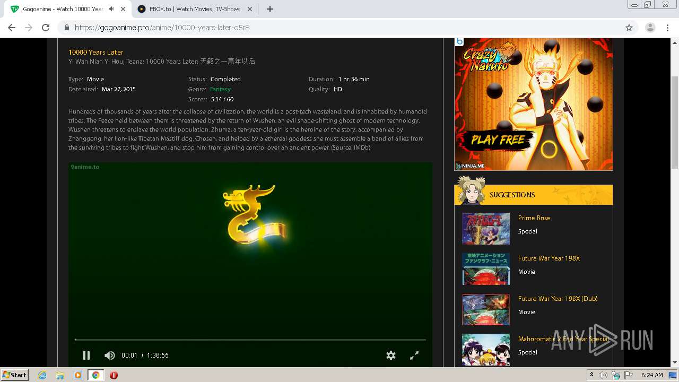Open media player from taskbar
This screenshot has height=382, width=679.
click(78, 375)
